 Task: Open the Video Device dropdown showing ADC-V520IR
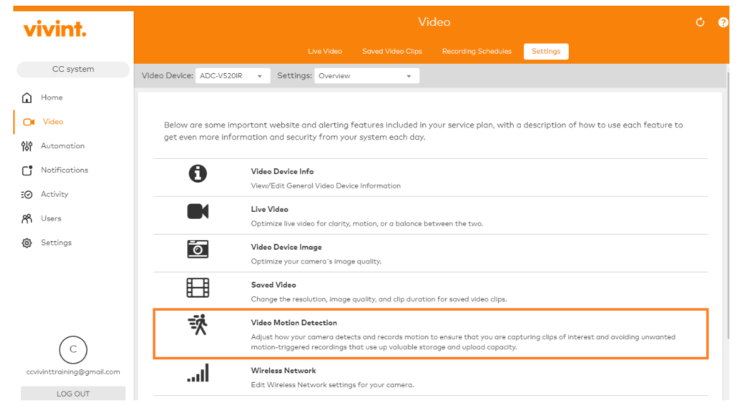(x=233, y=75)
